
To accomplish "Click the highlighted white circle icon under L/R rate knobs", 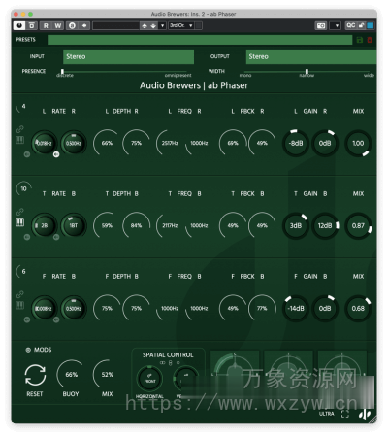I will [56, 154].
